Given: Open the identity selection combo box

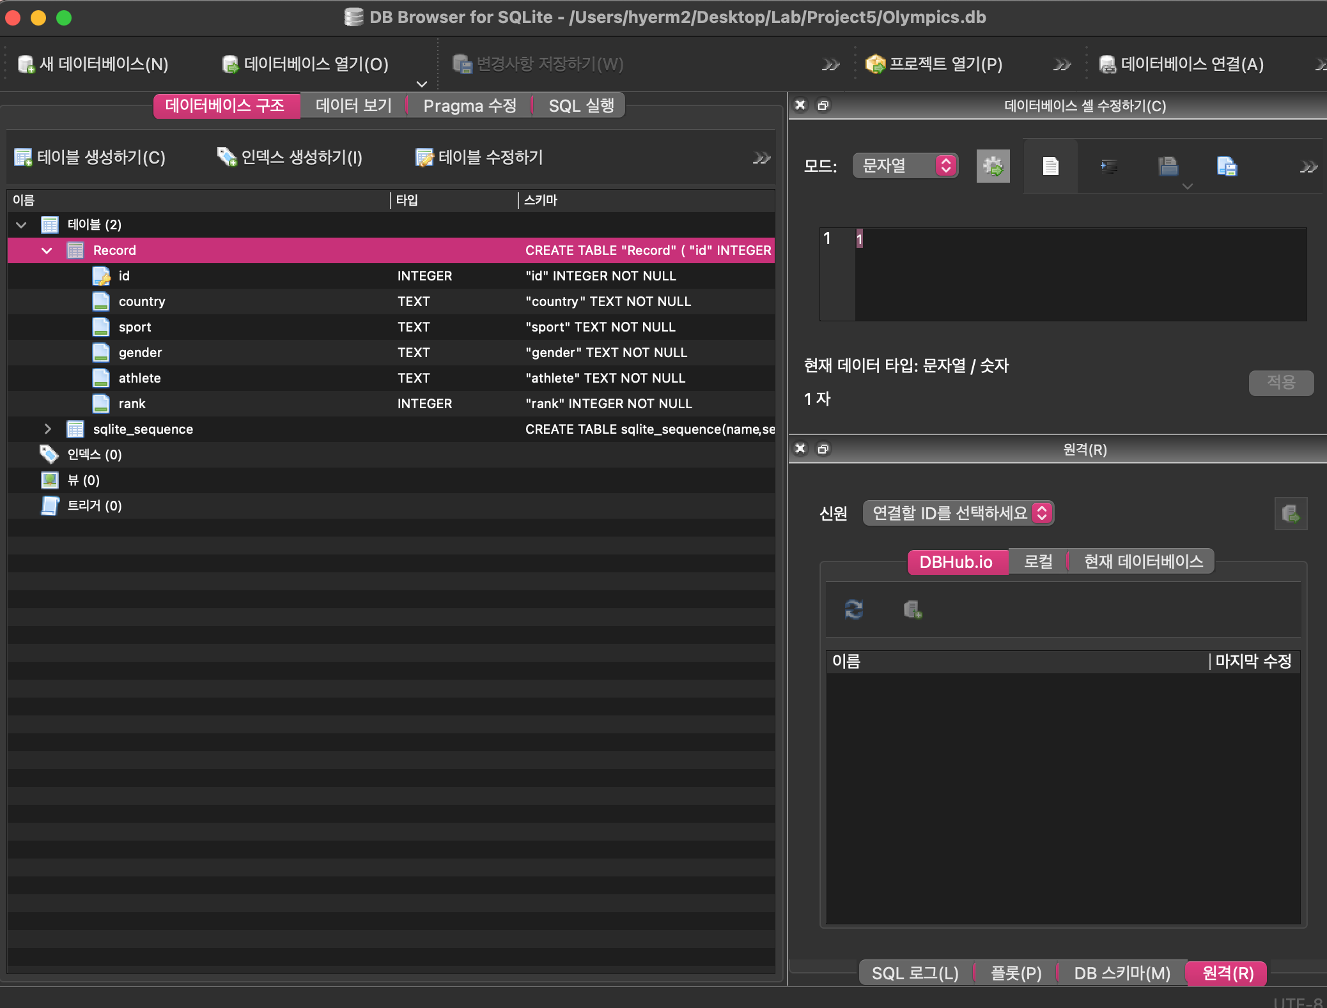Looking at the screenshot, I should (957, 513).
